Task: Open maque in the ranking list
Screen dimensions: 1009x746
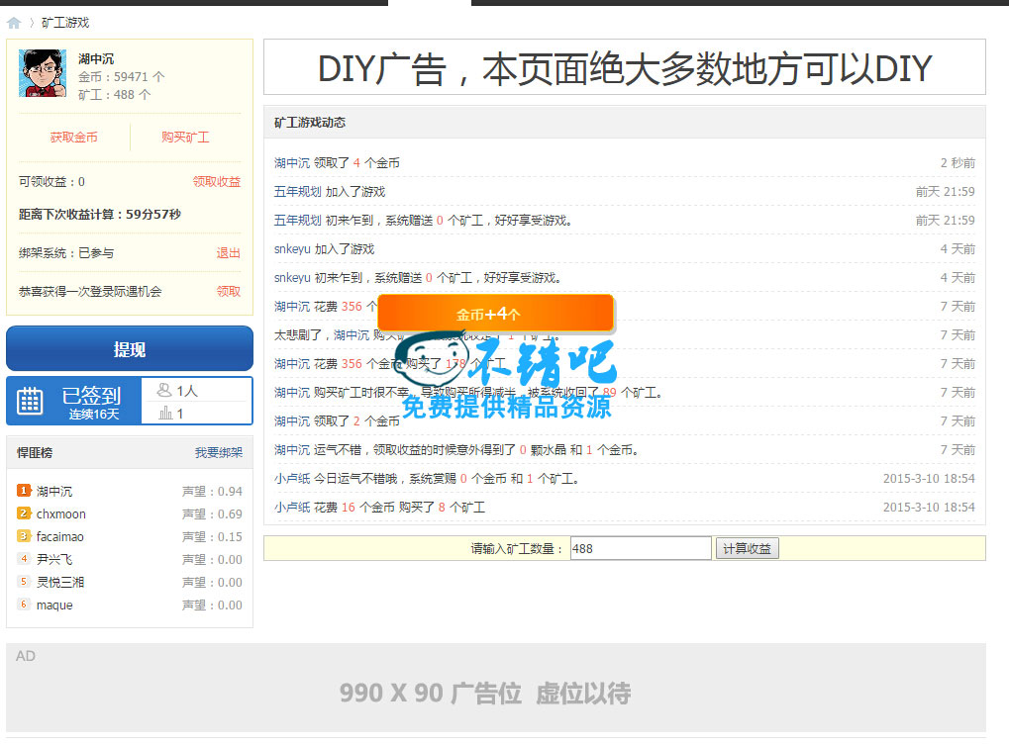Action: click(x=54, y=606)
